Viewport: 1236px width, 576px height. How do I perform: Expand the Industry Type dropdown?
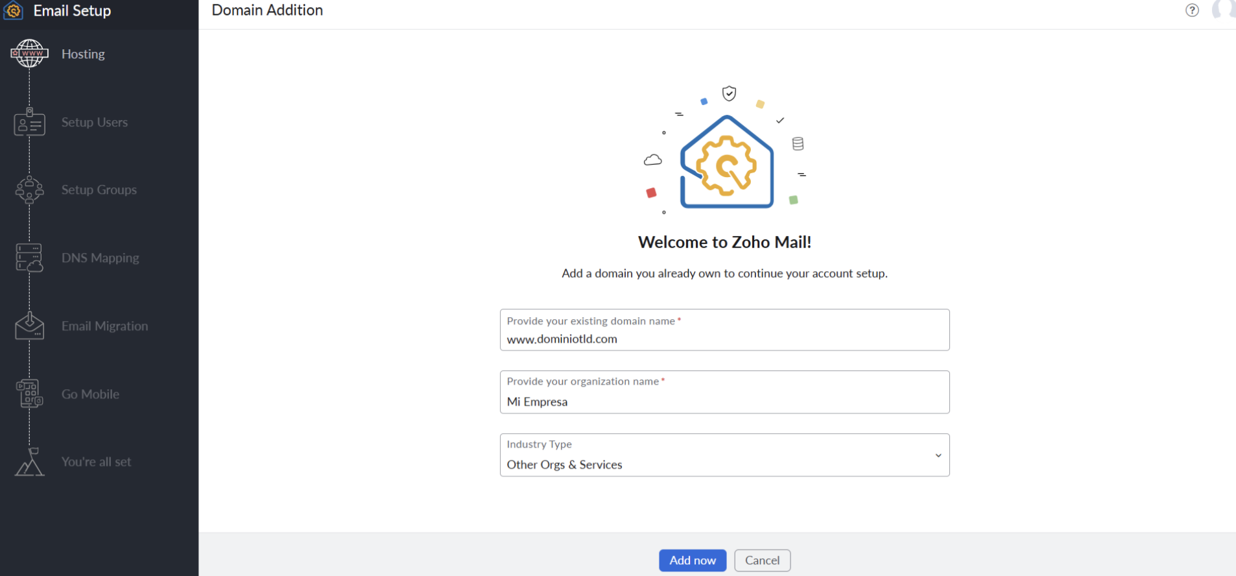click(724, 455)
